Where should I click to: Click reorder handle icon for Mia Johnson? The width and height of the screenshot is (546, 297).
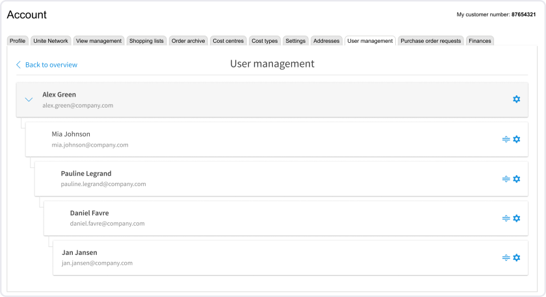[506, 139]
